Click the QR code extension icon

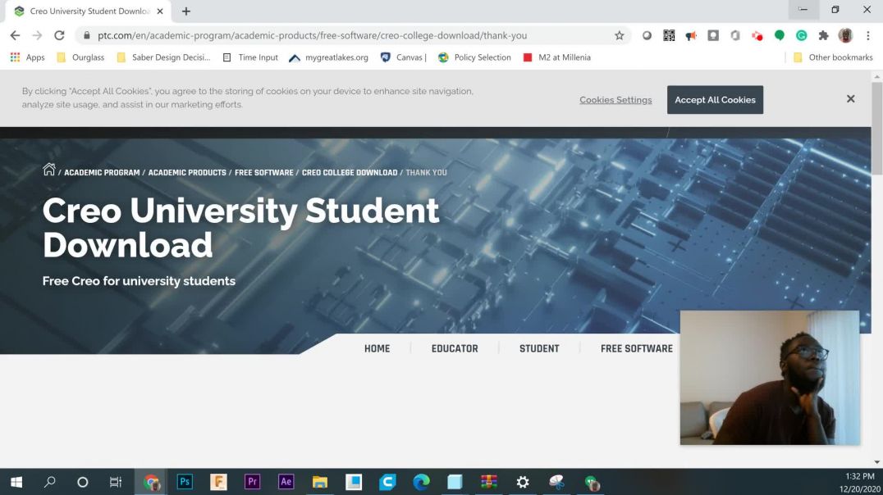669,35
